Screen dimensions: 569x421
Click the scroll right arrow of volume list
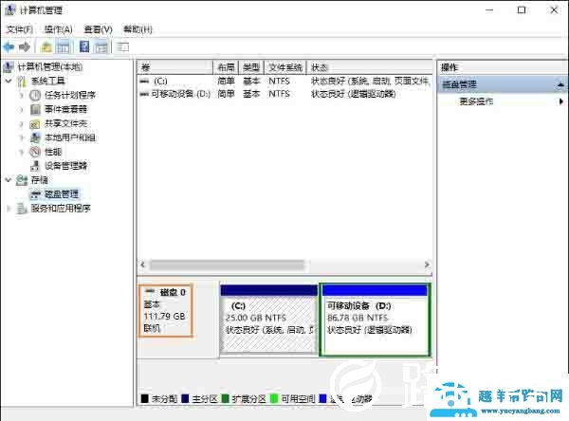click(x=427, y=265)
